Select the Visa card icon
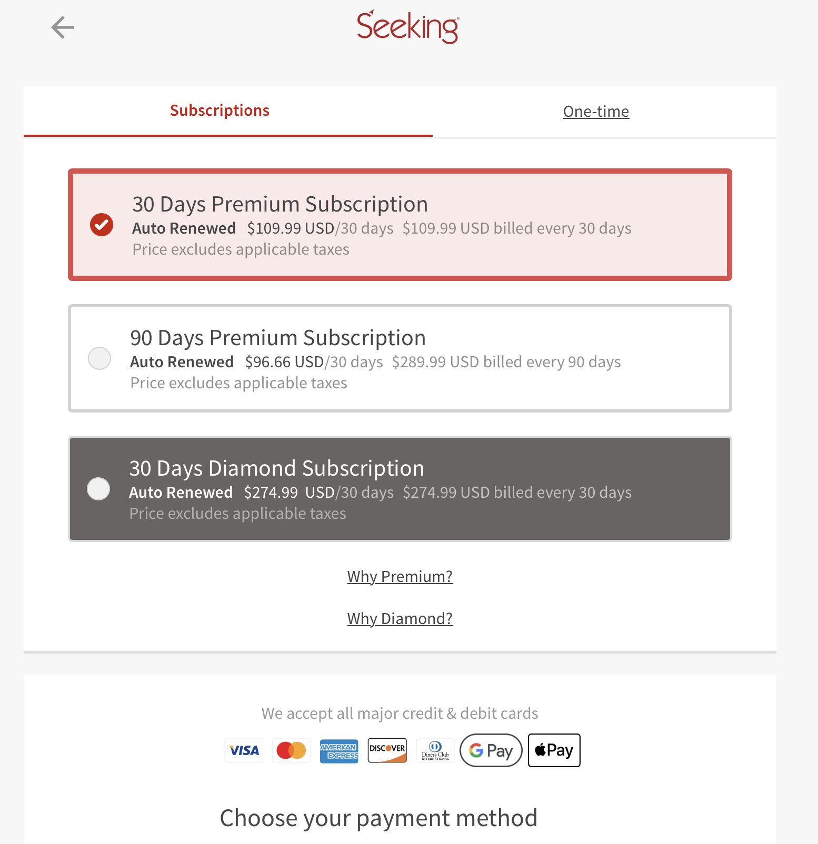Viewport: 818px width, 844px height. tap(244, 750)
